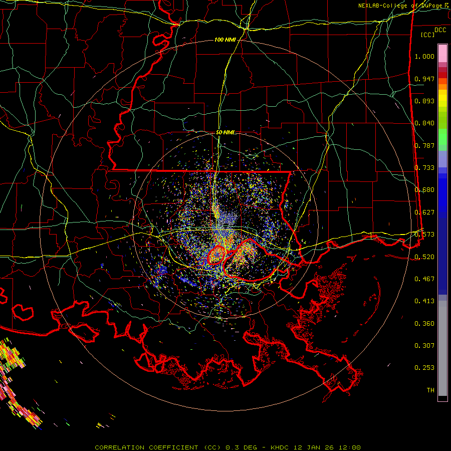Click the [CC] units label
Image resolution: width=451 pixels, height=451 pixels.
(428, 35)
